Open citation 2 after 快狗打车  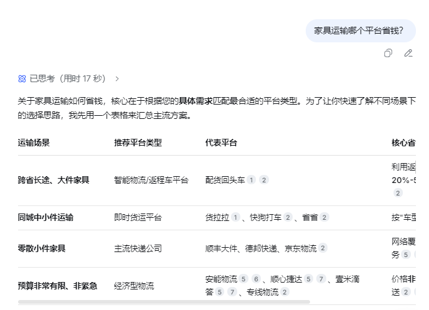288,217
